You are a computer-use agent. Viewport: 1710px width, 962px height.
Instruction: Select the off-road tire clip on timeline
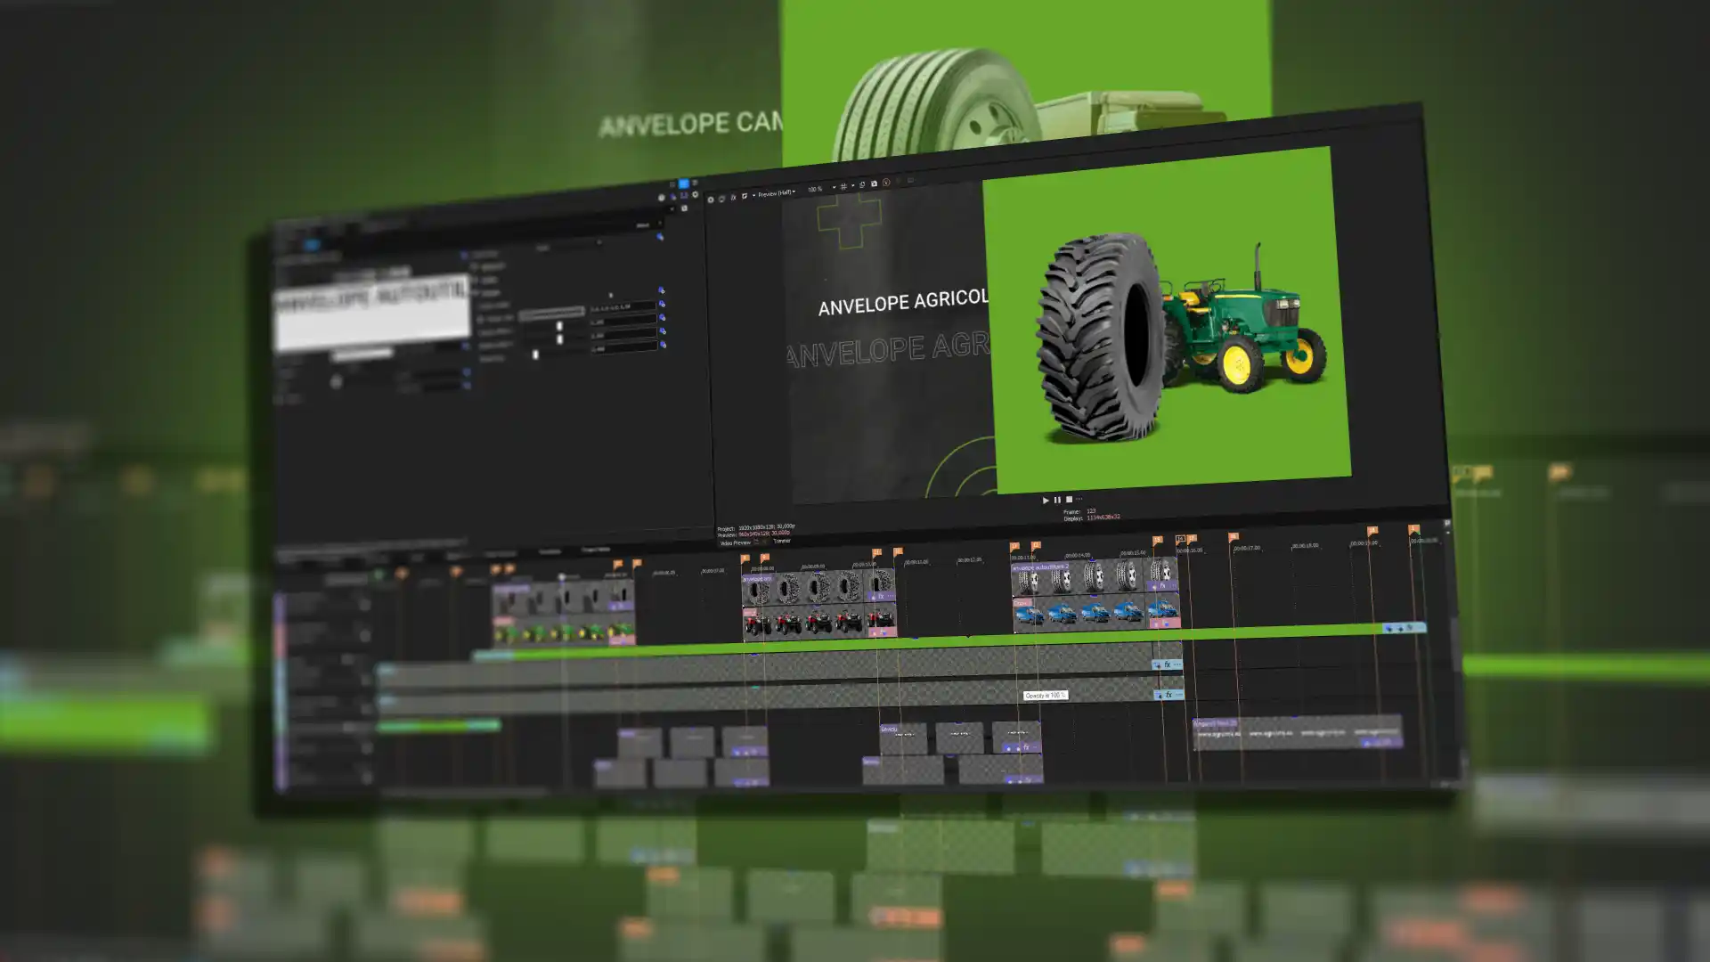pyautogui.click(x=818, y=585)
